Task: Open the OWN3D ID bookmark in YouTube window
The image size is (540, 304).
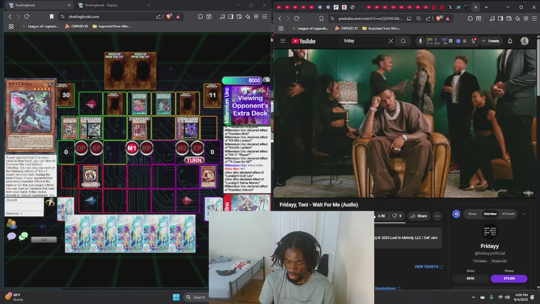Action: coord(346,28)
